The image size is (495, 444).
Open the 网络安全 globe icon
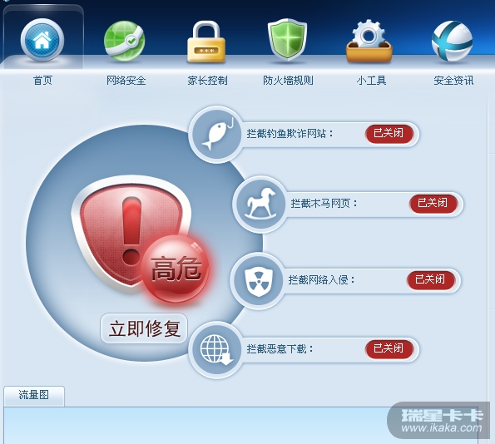point(125,41)
